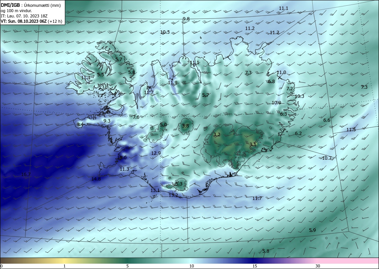Click the 'VT: Sun. 08.10.2023 06Z' line
This screenshot has height=269, width=379.
(23, 21)
